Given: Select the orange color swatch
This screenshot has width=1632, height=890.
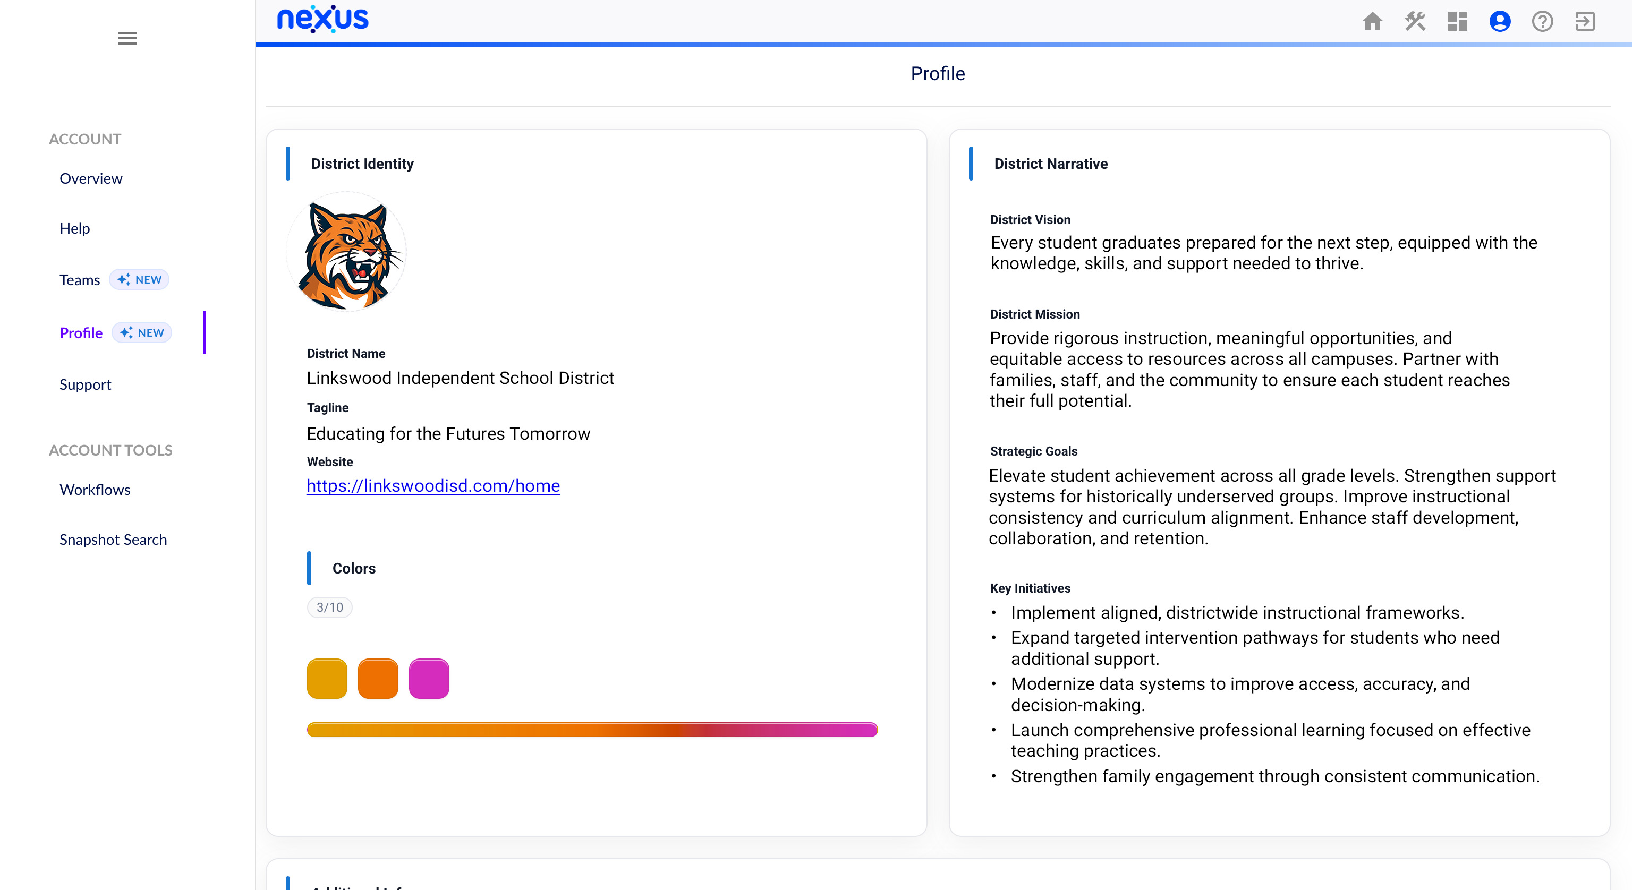Looking at the screenshot, I should pyautogui.click(x=378, y=679).
